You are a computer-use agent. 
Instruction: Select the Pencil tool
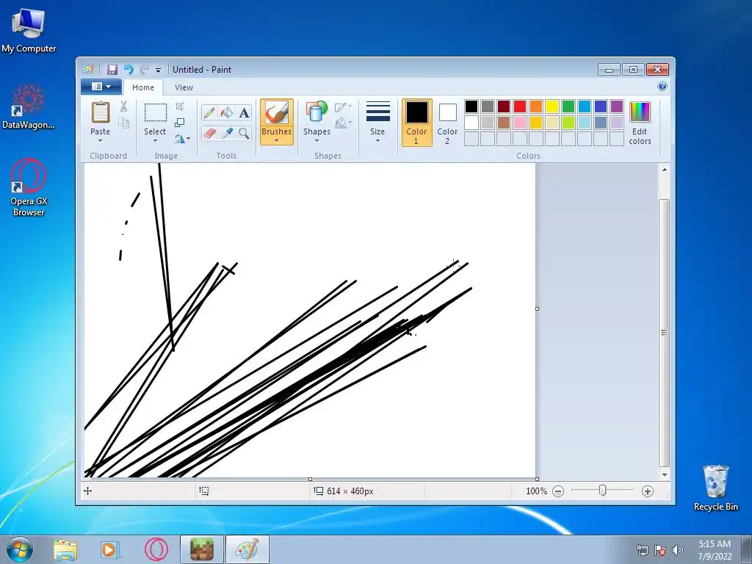[x=209, y=112]
